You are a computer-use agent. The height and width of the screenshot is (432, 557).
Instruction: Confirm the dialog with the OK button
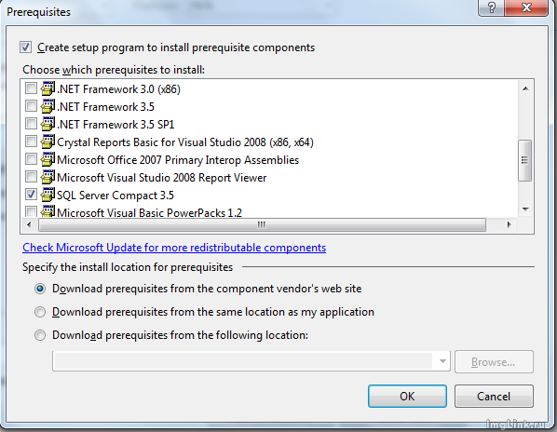(407, 396)
